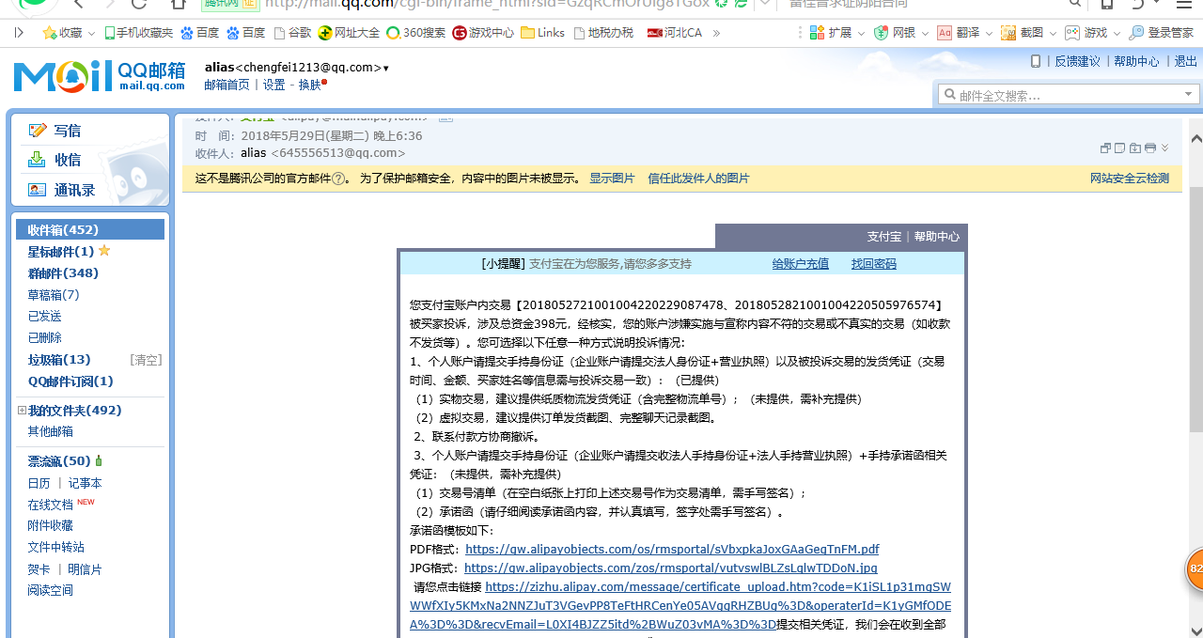Click 扩展 extensions icon
This screenshot has width=1203, height=638.
(818, 33)
